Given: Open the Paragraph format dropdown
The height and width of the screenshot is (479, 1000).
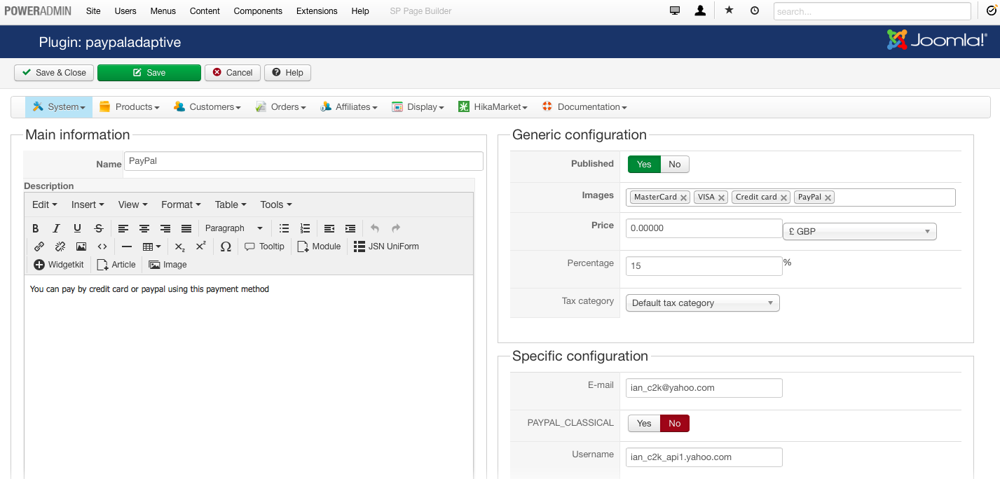Looking at the screenshot, I should (233, 228).
